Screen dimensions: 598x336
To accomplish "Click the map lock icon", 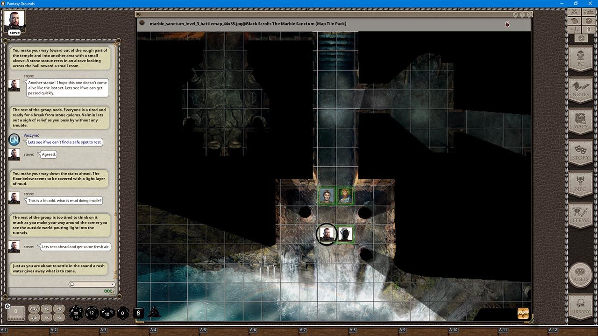I will click(507, 24).
